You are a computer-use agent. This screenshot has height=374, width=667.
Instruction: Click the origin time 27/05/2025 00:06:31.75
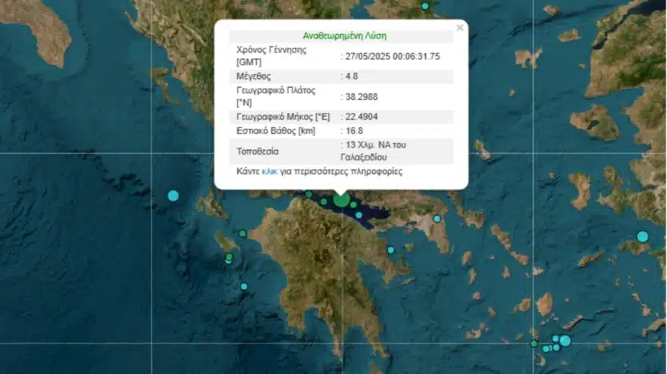393,56
